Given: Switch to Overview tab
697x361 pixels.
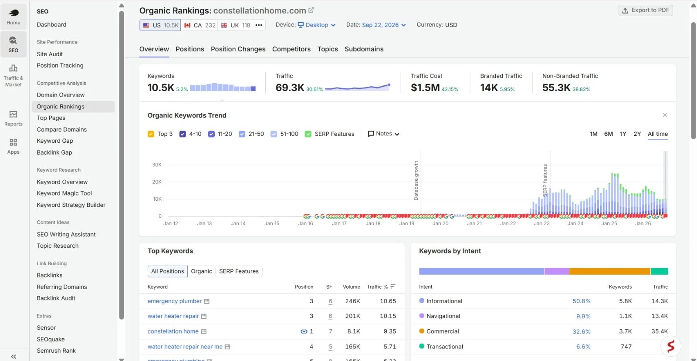Looking at the screenshot, I should (154, 49).
